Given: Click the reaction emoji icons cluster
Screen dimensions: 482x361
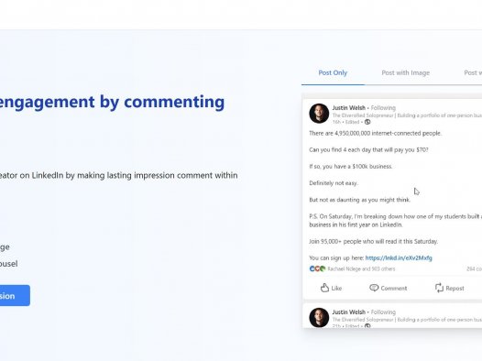Looking at the screenshot, I should (317, 268).
